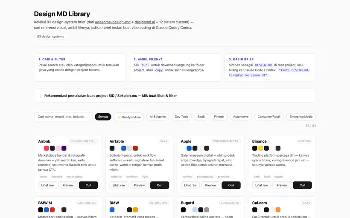
Task: Click Cal.com's orange color swatch
Action: tap(278, 209)
